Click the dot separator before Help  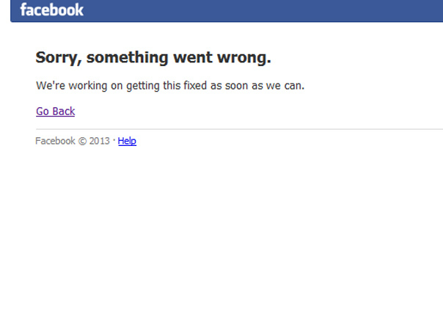click(114, 139)
